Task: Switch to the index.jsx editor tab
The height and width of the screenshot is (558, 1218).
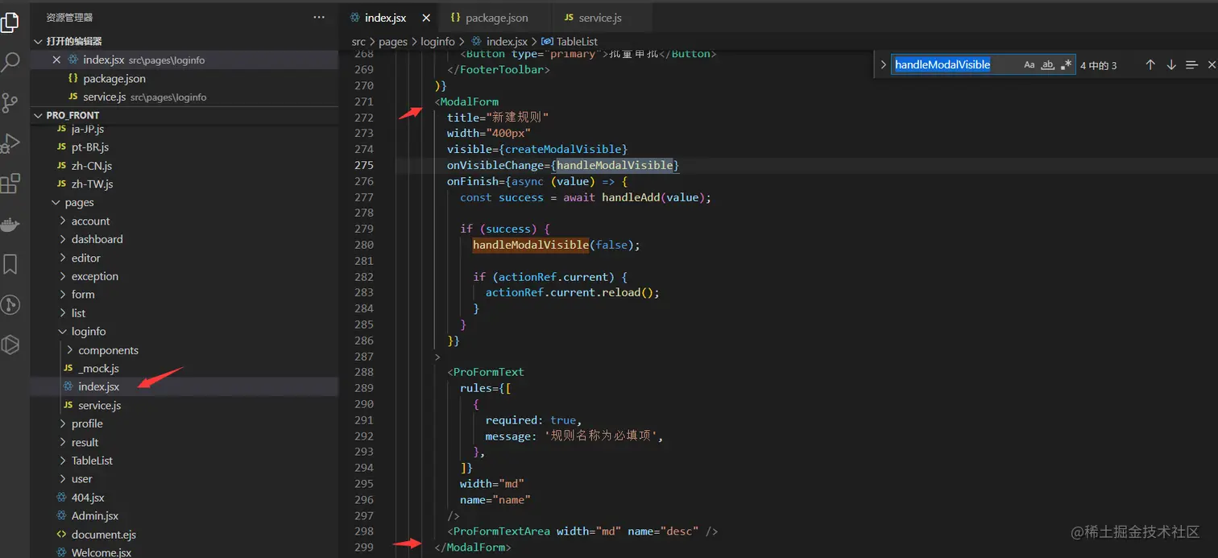Action: [x=386, y=18]
